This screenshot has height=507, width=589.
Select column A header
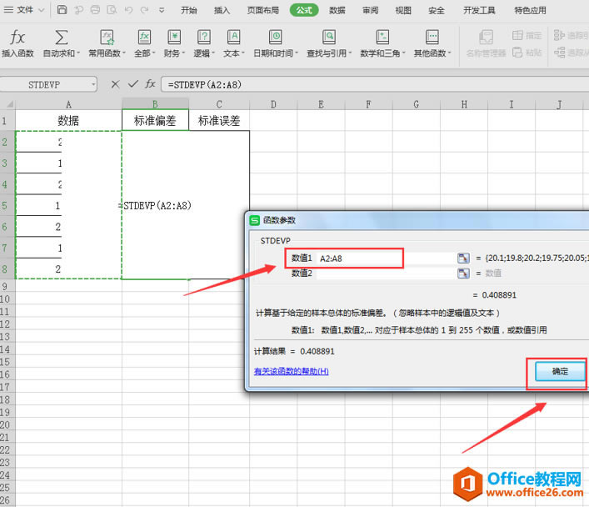[69, 104]
